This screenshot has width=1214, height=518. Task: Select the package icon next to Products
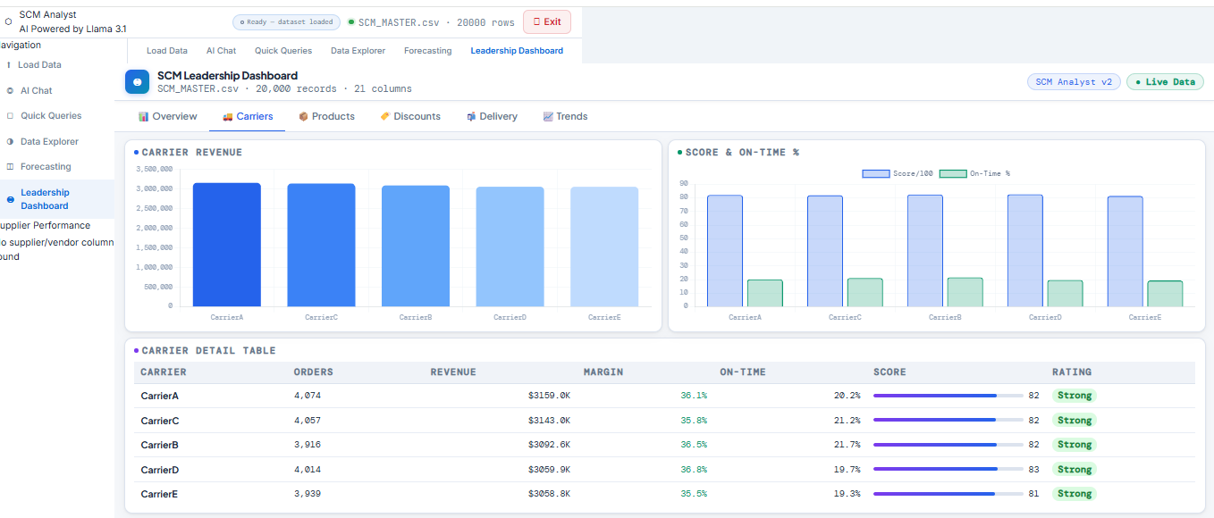coord(303,116)
